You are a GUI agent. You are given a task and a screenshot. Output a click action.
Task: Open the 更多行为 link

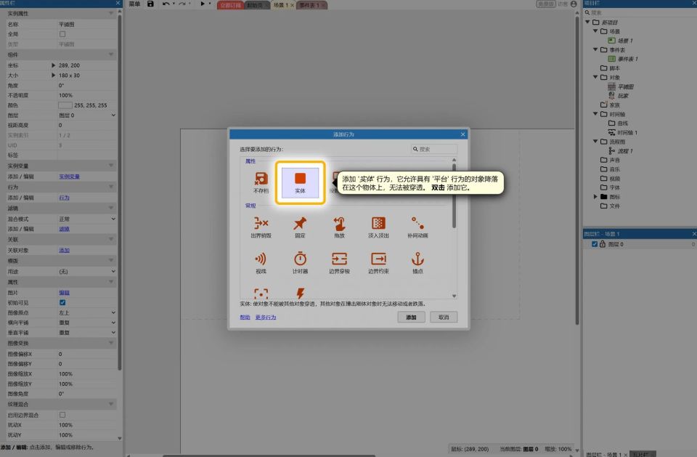point(266,318)
